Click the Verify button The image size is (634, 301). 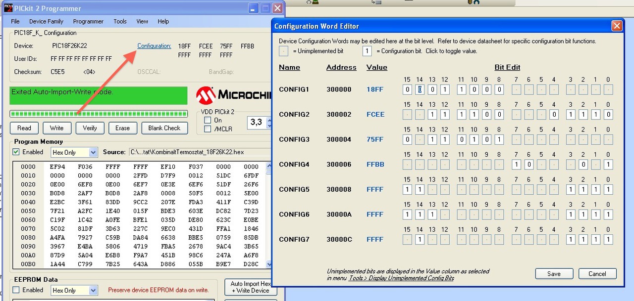coord(90,128)
